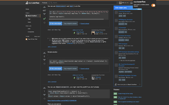
Task: Run code snippet in Simple solution answer
Action: (55, 69)
